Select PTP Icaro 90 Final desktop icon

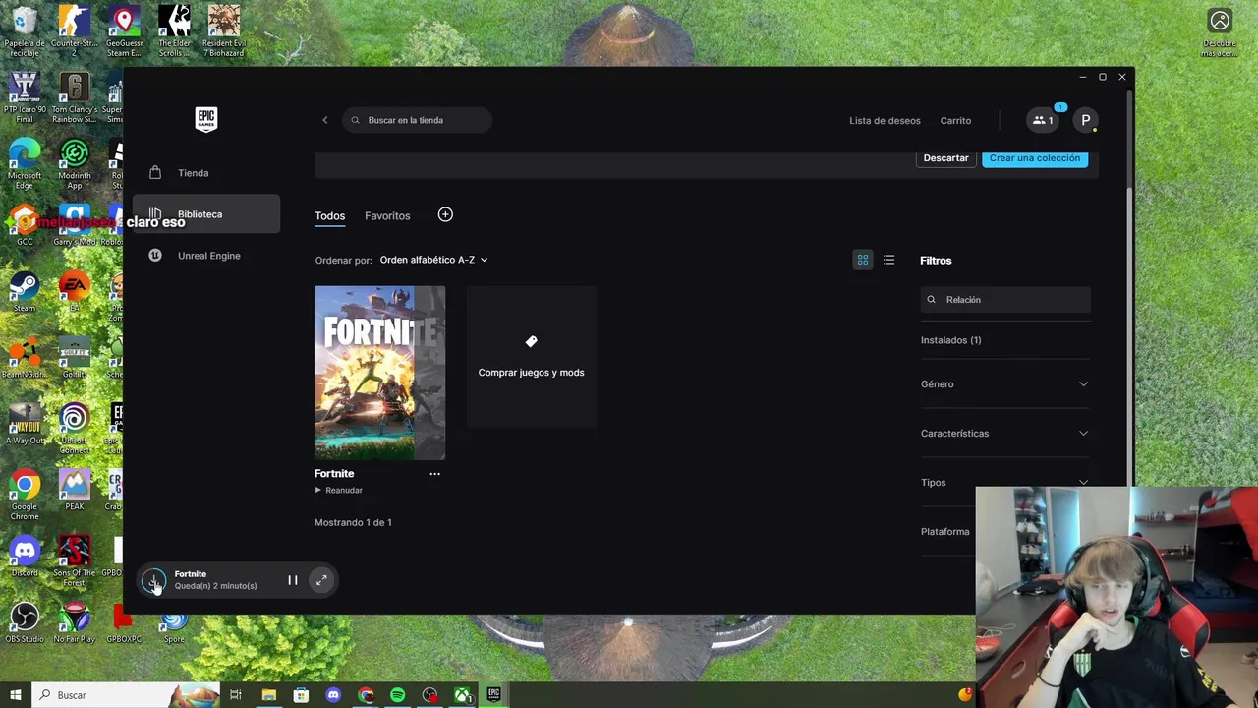coord(25,97)
